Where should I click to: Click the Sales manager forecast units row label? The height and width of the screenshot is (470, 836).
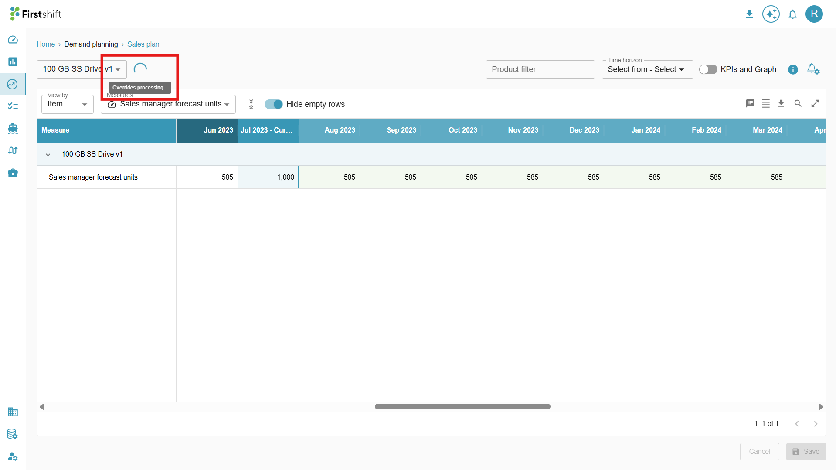point(93,177)
